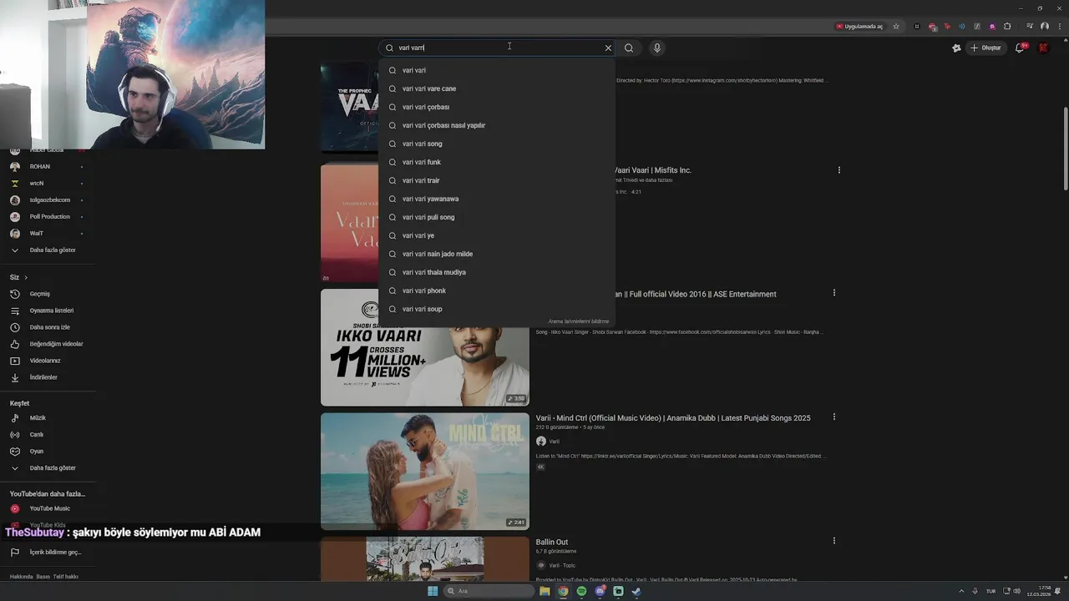Select suggestion "vari vari yawanawa"
The height and width of the screenshot is (601, 1069).
pyautogui.click(x=497, y=199)
